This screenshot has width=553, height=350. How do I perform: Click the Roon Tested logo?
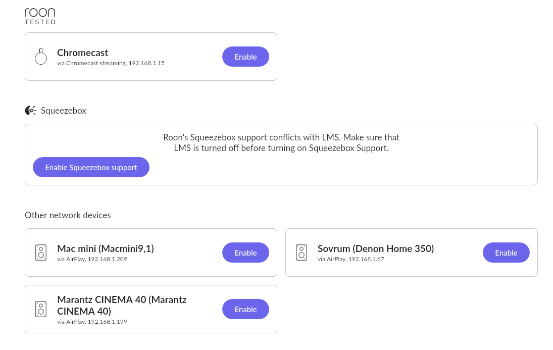click(x=40, y=16)
